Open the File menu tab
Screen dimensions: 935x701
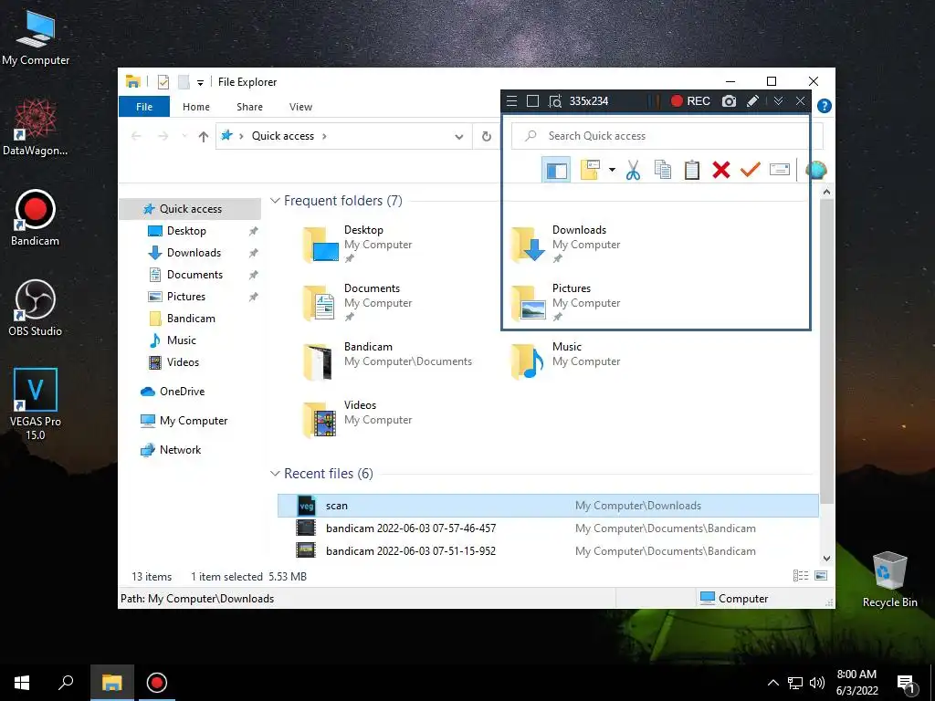[x=144, y=107]
